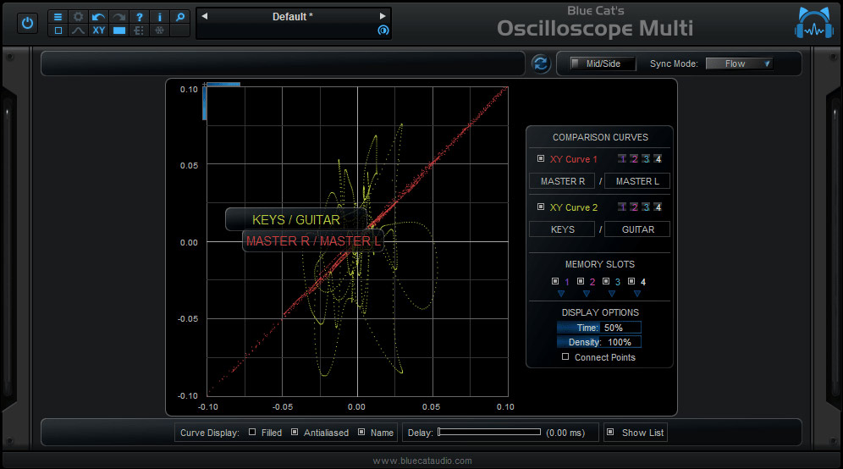The image size is (843, 469).
Task: Open the gear settings icon
Action: (x=78, y=17)
